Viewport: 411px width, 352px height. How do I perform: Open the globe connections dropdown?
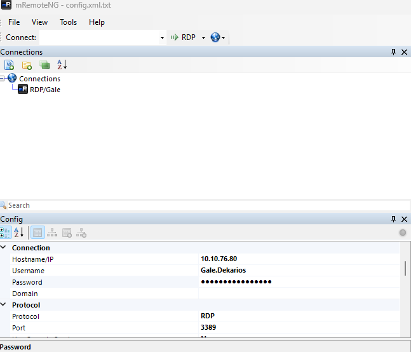click(x=219, y=38)
